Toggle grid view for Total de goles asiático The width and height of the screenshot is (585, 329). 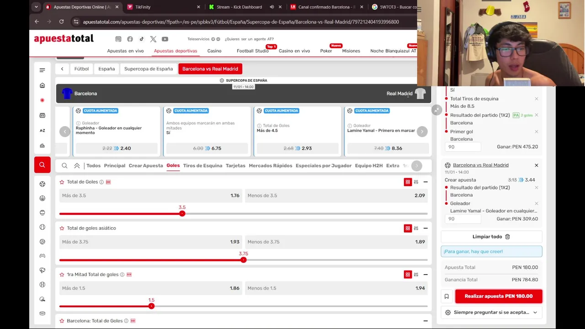408,228
